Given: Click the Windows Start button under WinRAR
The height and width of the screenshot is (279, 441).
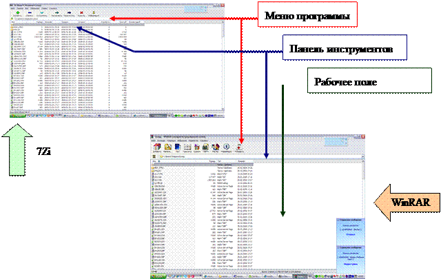Looking at the screenshot, I should pos(157,276).
